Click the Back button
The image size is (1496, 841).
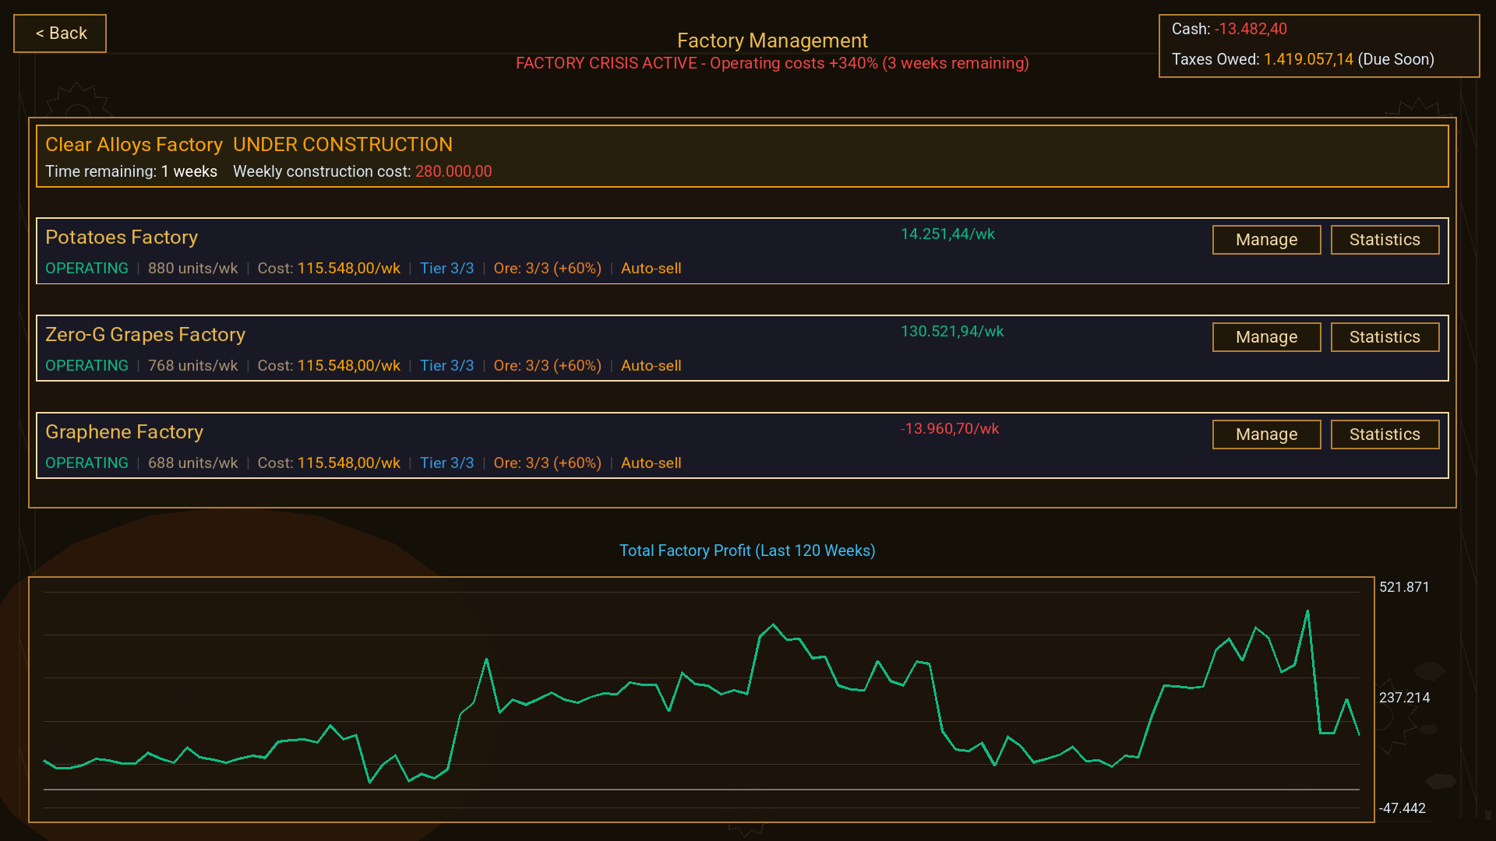(60, 33)
